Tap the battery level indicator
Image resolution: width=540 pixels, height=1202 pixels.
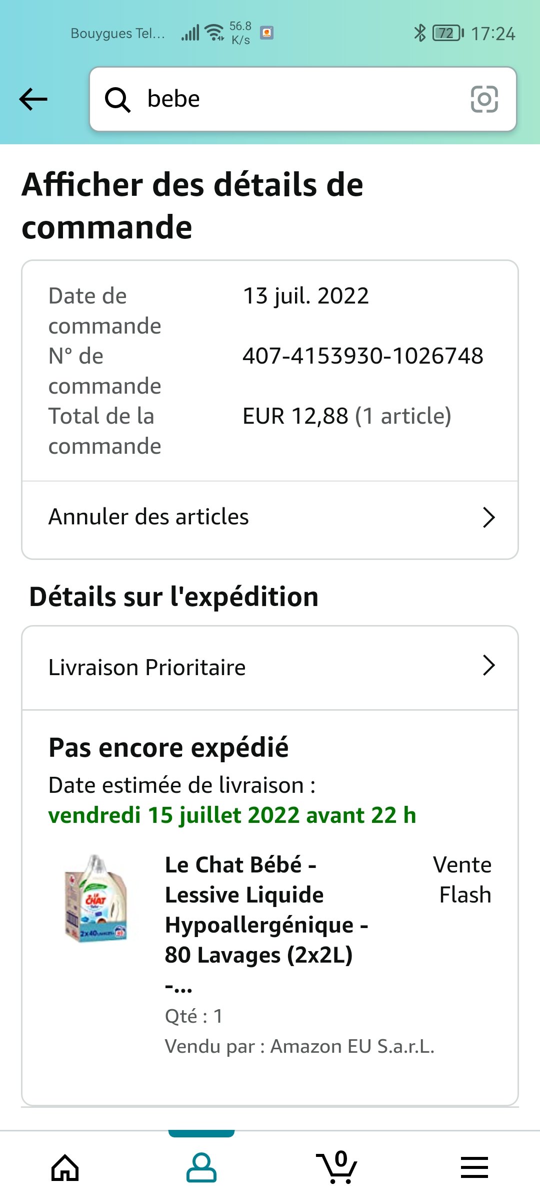448,33
